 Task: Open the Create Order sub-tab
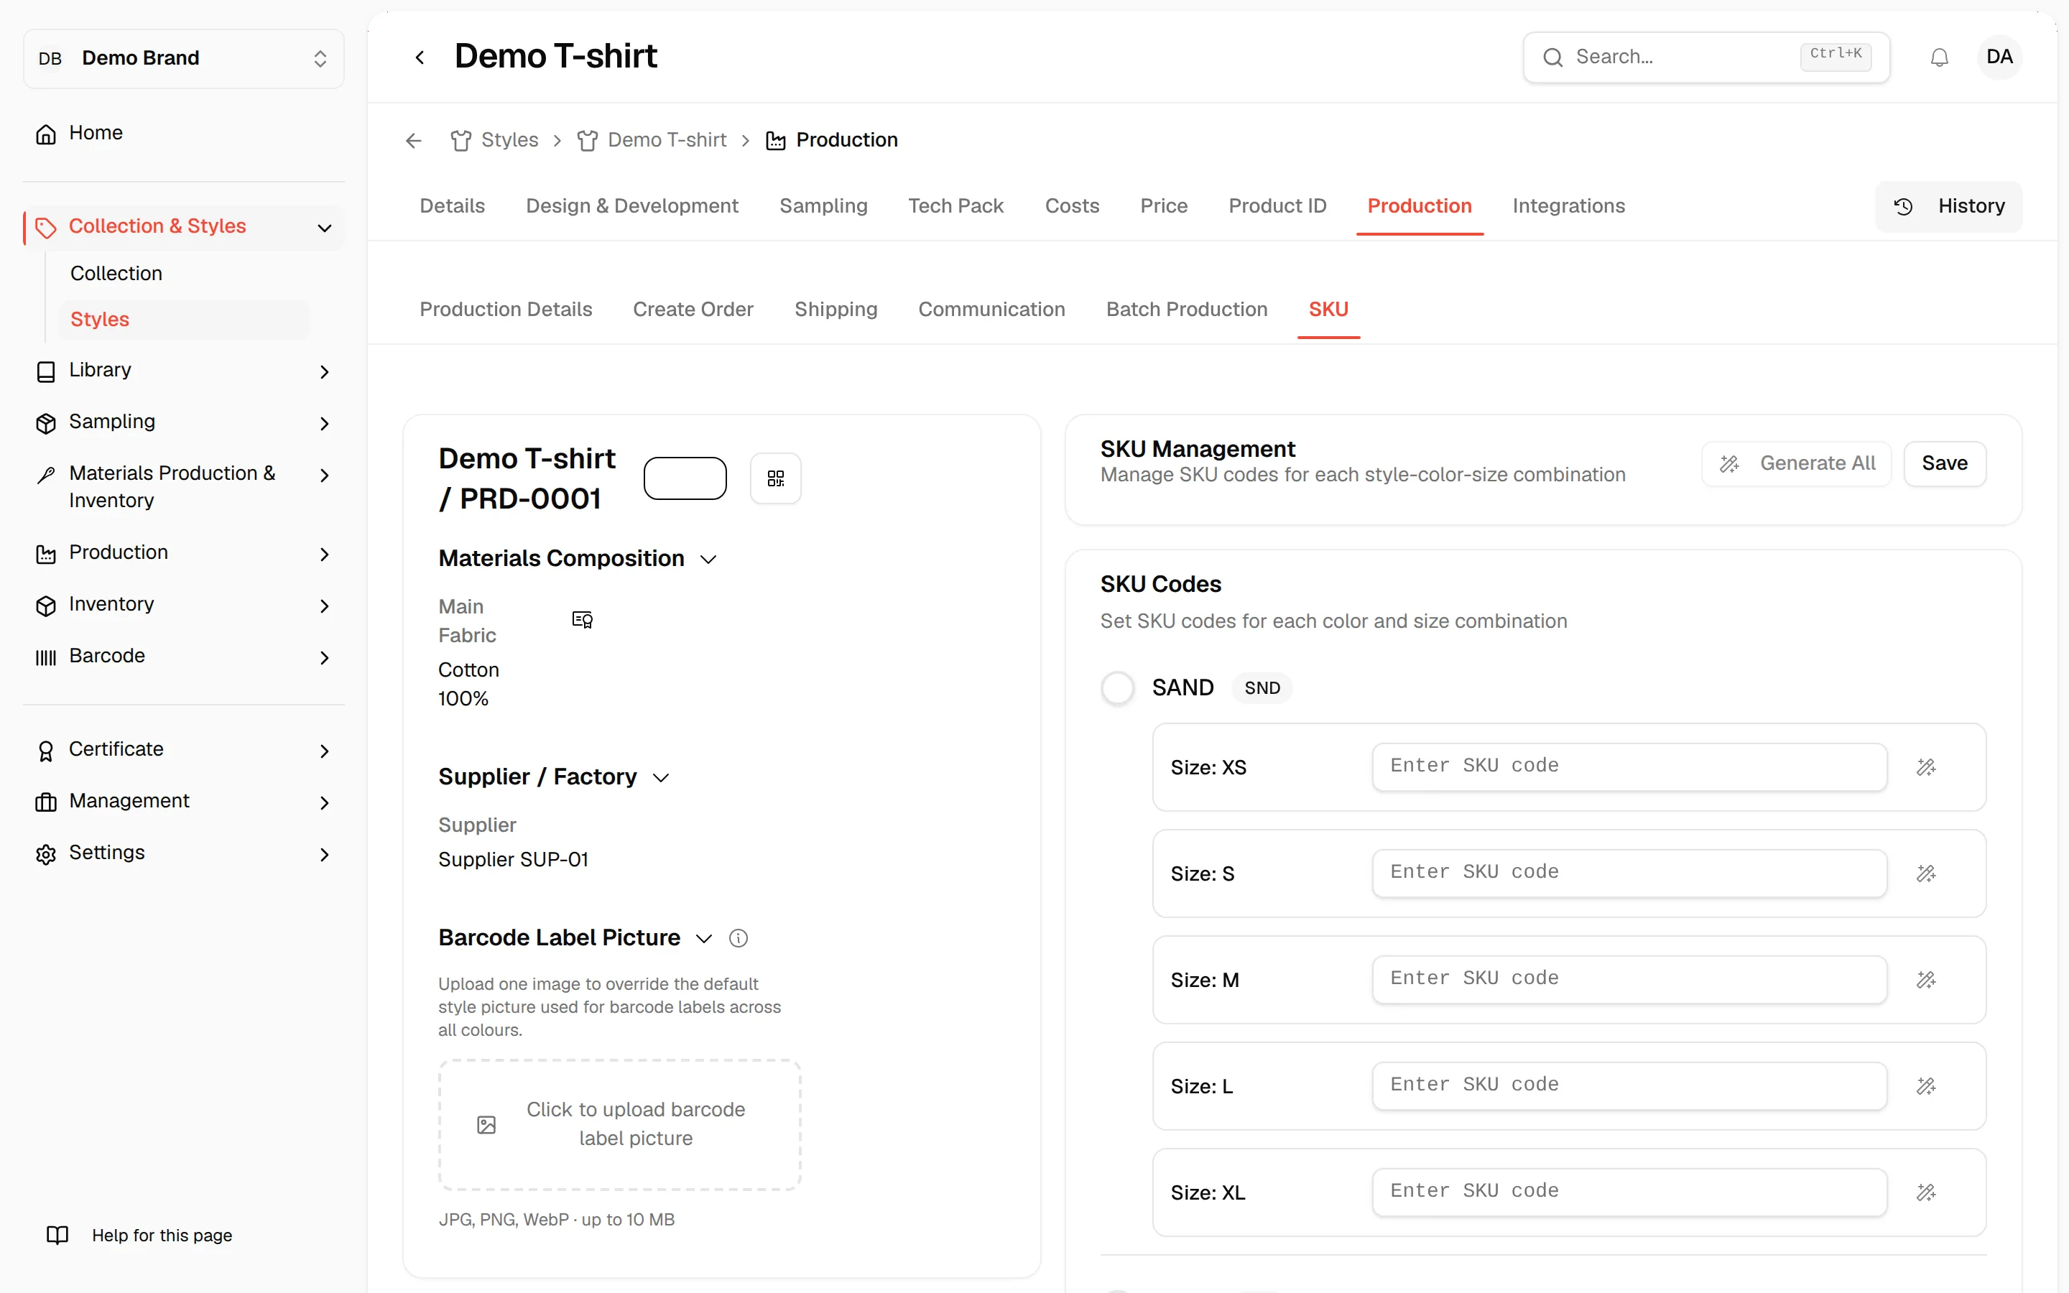coord(693,310)
